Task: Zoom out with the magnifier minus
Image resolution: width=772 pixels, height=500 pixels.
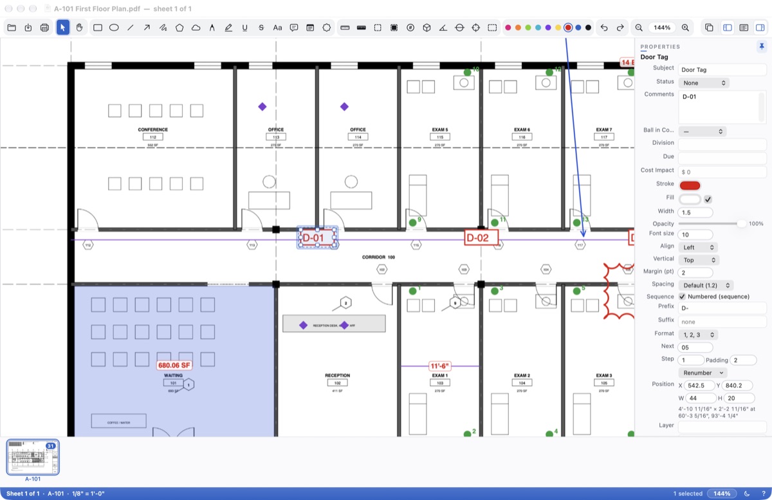Action: tap(639, 28)
